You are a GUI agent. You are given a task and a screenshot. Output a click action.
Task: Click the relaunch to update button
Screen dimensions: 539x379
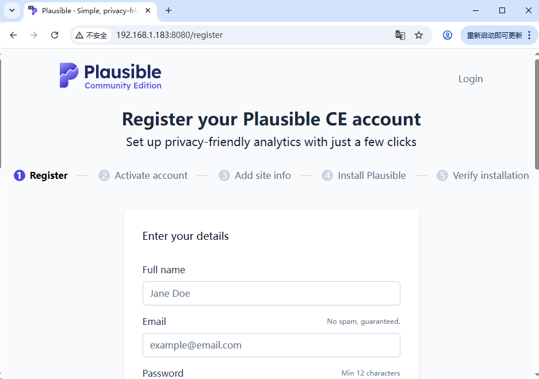(494, 35)
